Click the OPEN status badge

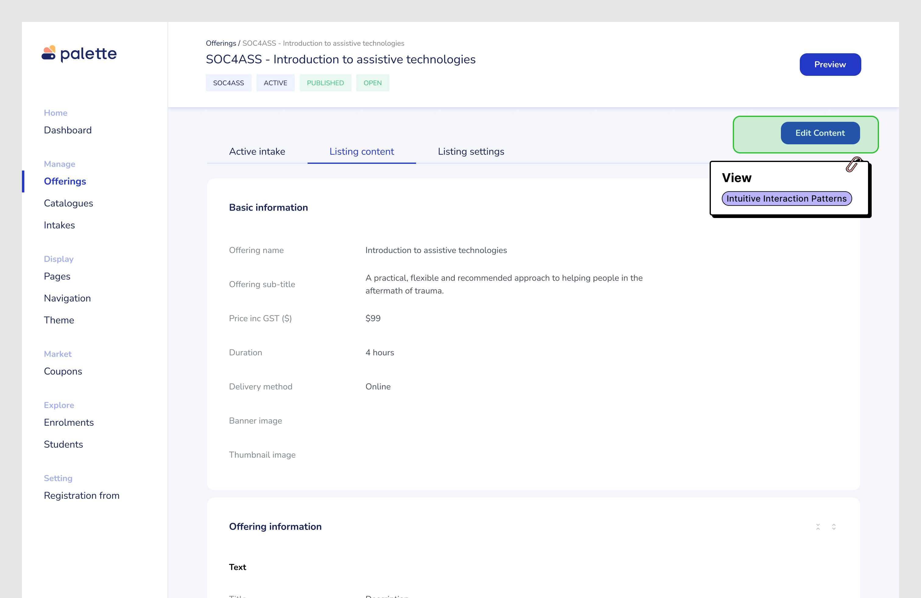coord(372,83)
